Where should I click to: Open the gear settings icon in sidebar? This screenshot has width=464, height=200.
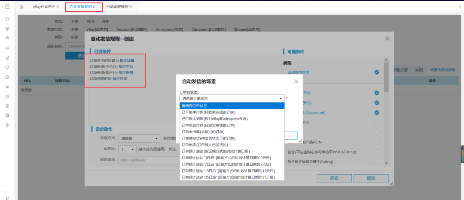(x=7, y=125)
